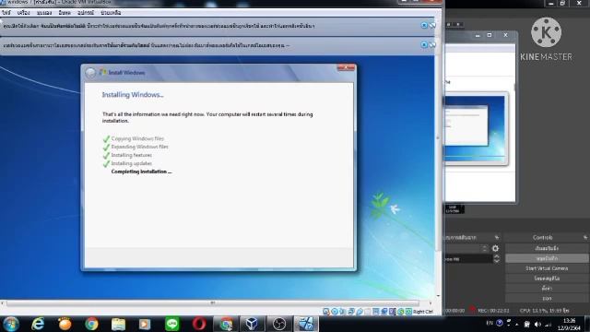
Task: Click the highlighted Stop Recording button in OBS
Action: pos(547,258)
